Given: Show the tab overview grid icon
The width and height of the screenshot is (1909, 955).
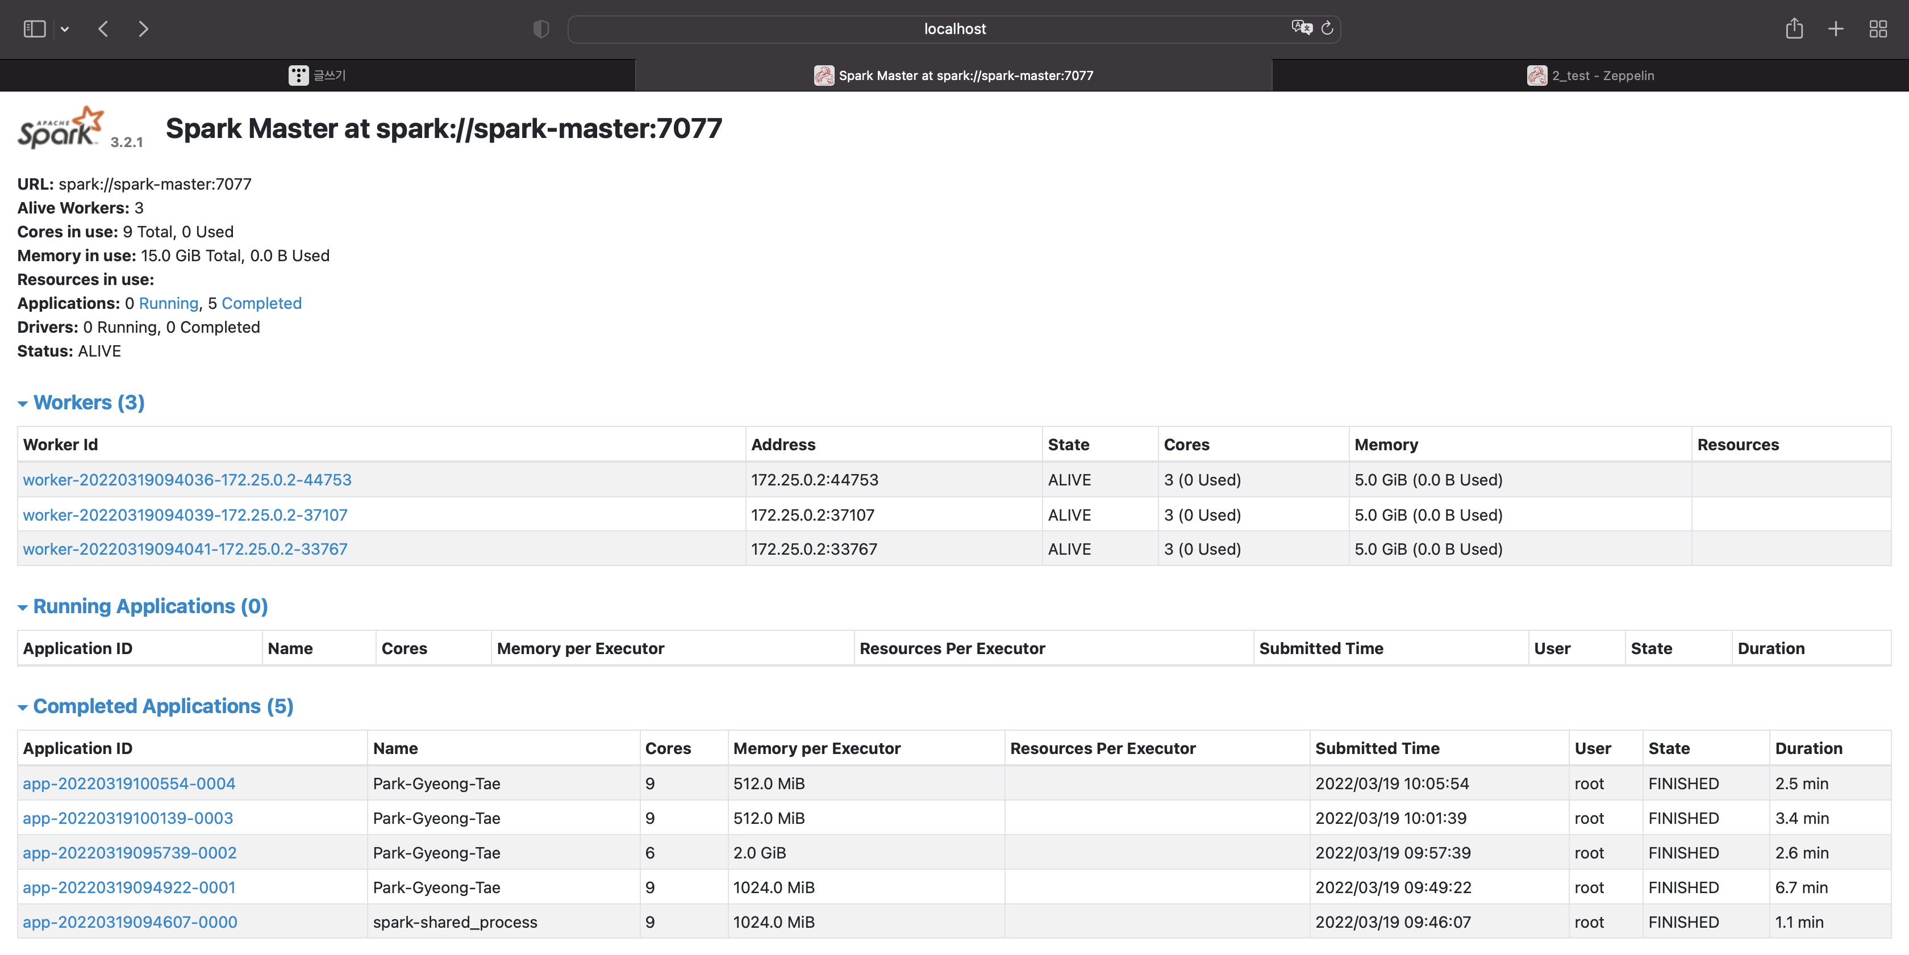Looking at the screenshot, I should click(1878, 29).
